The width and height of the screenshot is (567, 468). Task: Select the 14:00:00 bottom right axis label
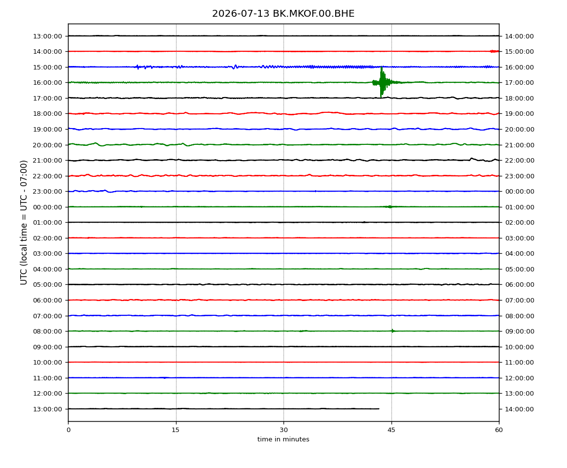coord(519,409)
